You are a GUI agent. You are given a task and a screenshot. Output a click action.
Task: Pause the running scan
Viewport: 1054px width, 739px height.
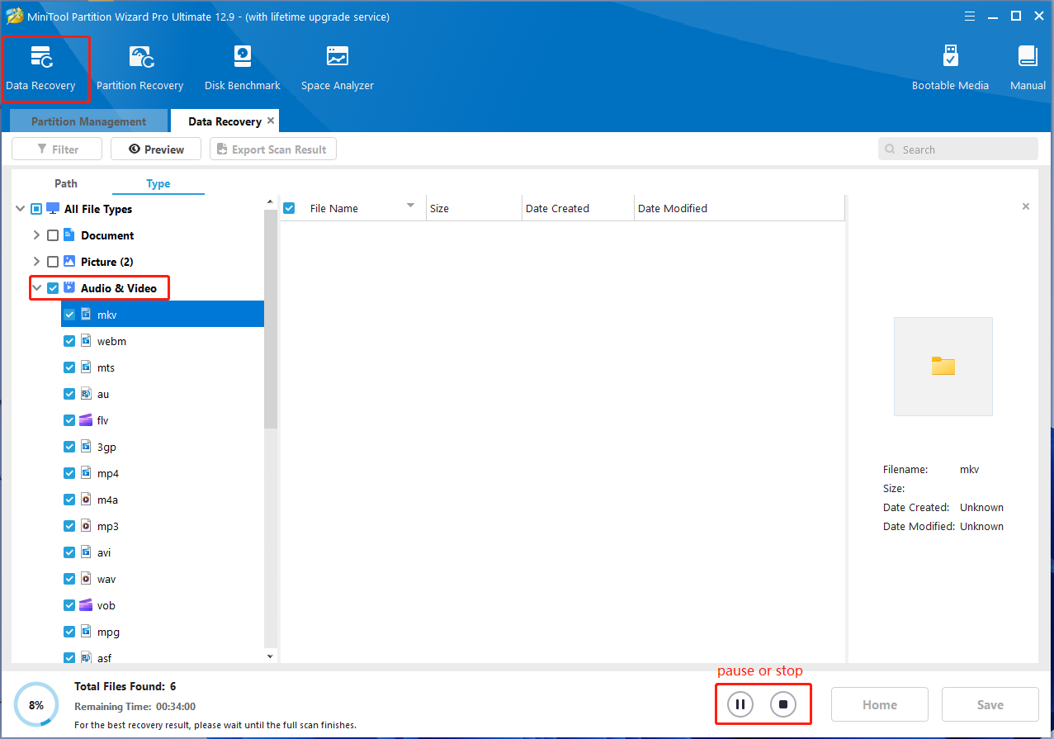740,704
